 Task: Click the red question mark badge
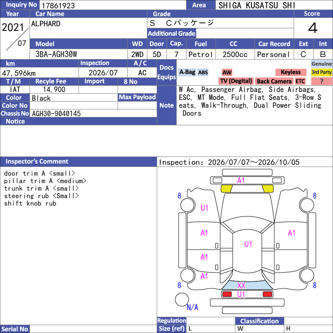point(321,81)
